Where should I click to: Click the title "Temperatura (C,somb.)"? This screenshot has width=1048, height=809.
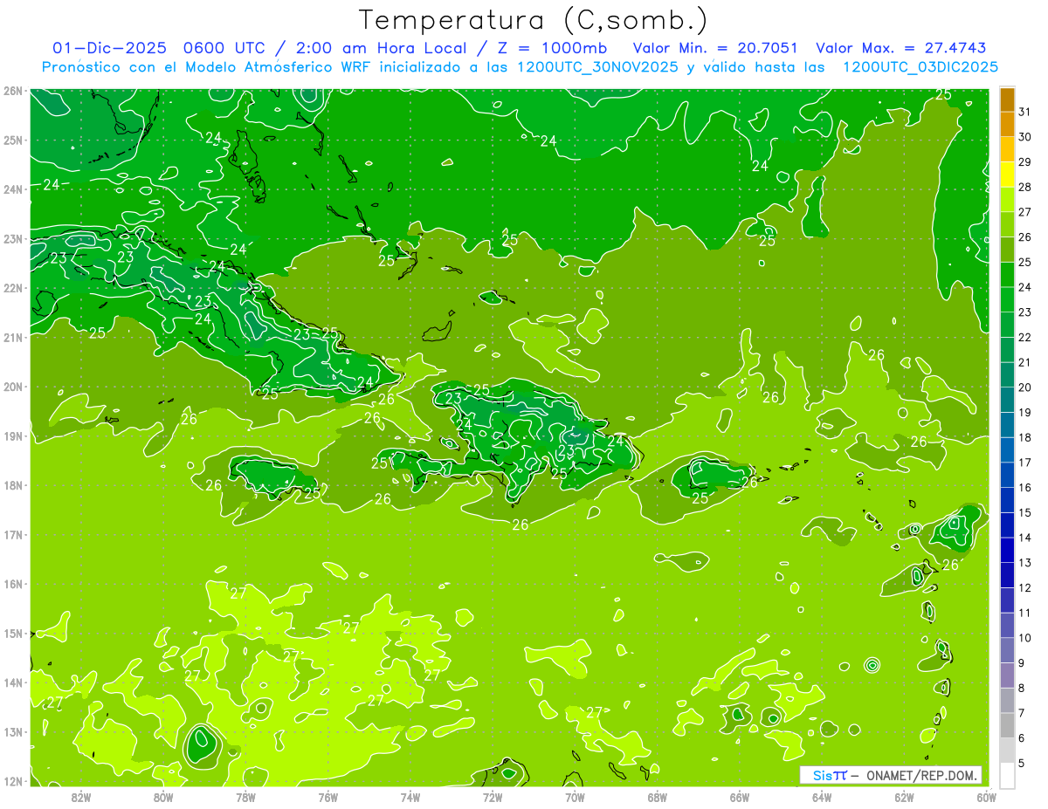point(533,20)
